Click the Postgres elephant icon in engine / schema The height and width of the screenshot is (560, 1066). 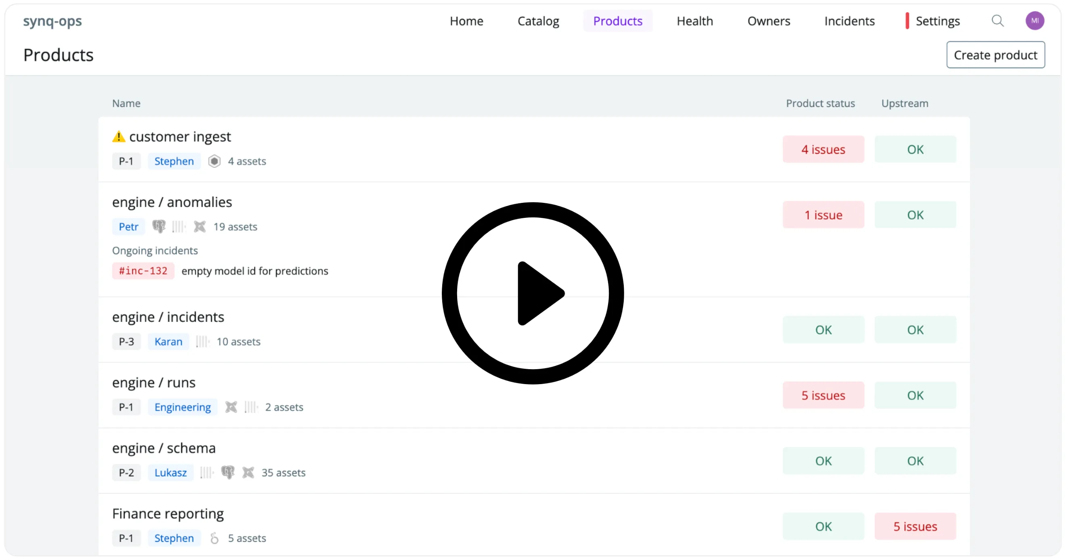pos(228,472)
